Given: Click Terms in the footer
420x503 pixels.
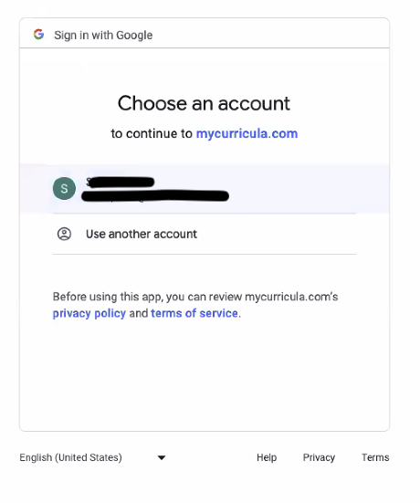Looking at the screenshot, I should [x=375, y=457].
